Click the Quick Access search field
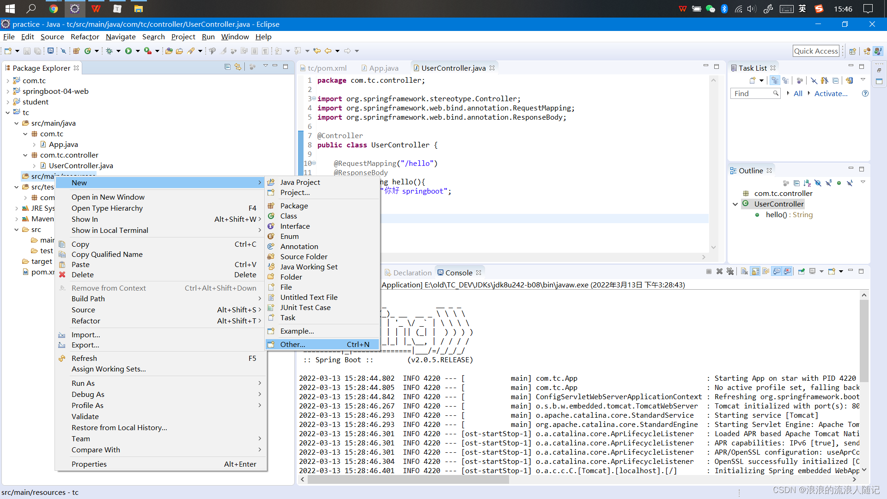The width and height of the screenshot is (887, 499). (x=816, y=51)
